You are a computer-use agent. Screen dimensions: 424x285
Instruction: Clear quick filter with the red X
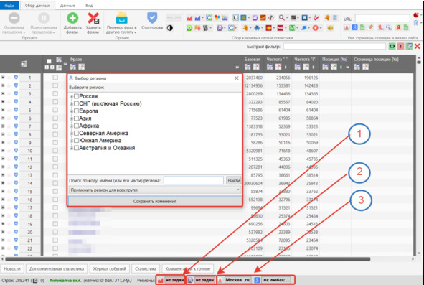pos(418,47)
